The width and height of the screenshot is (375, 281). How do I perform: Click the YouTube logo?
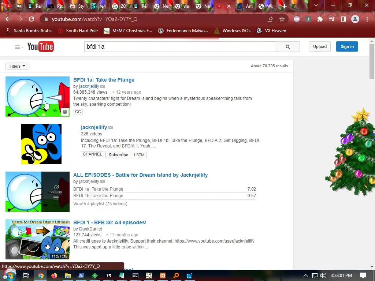[x=40, y=46]
